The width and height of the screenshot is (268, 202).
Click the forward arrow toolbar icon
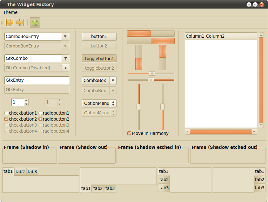tap(20, 22)
